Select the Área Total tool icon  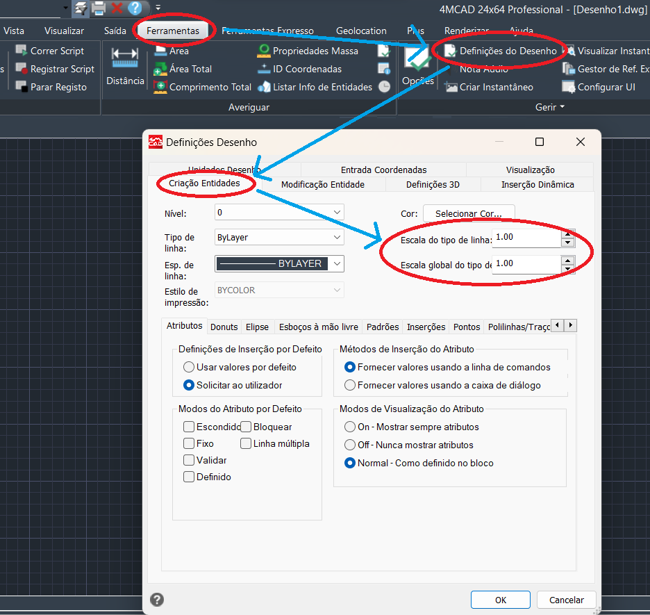(x=160, y=68)
